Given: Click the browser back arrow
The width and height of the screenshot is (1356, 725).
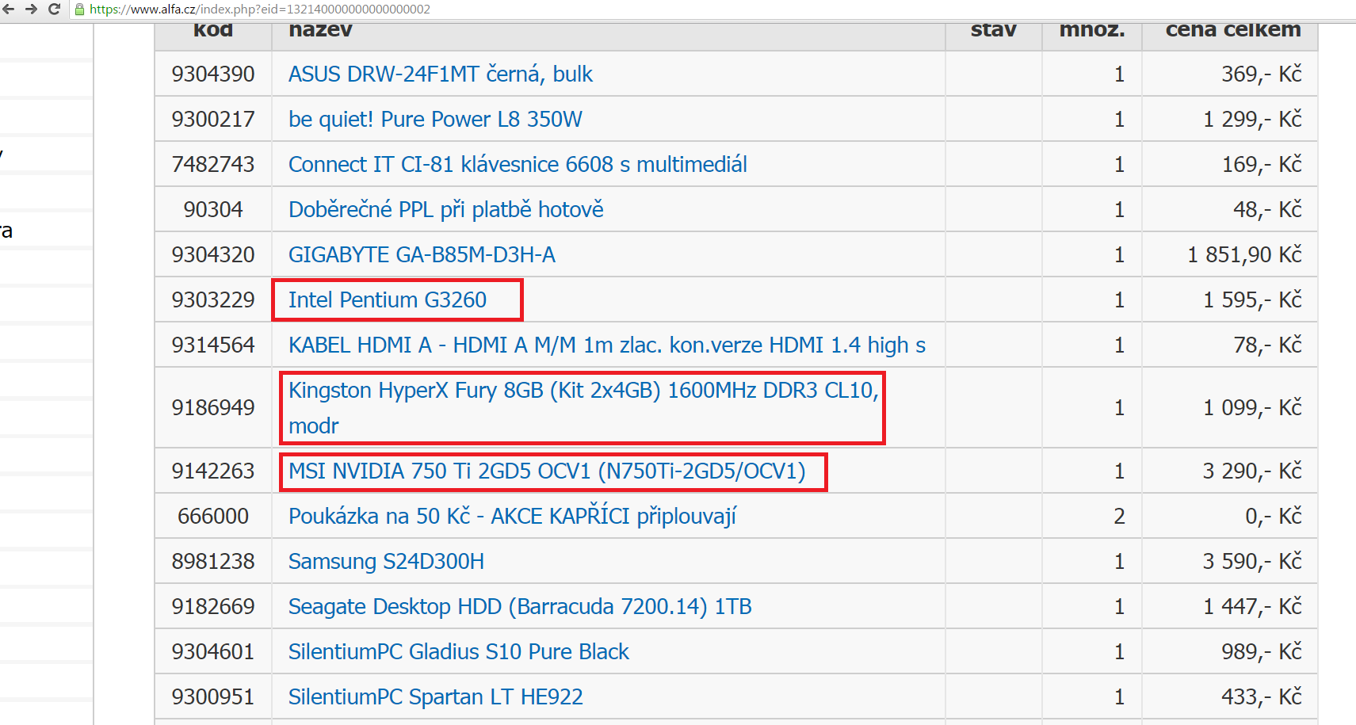Looking at the screenshot, I should [x=10, y=10].
